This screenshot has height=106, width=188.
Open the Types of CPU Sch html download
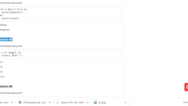tap(72, 102)
